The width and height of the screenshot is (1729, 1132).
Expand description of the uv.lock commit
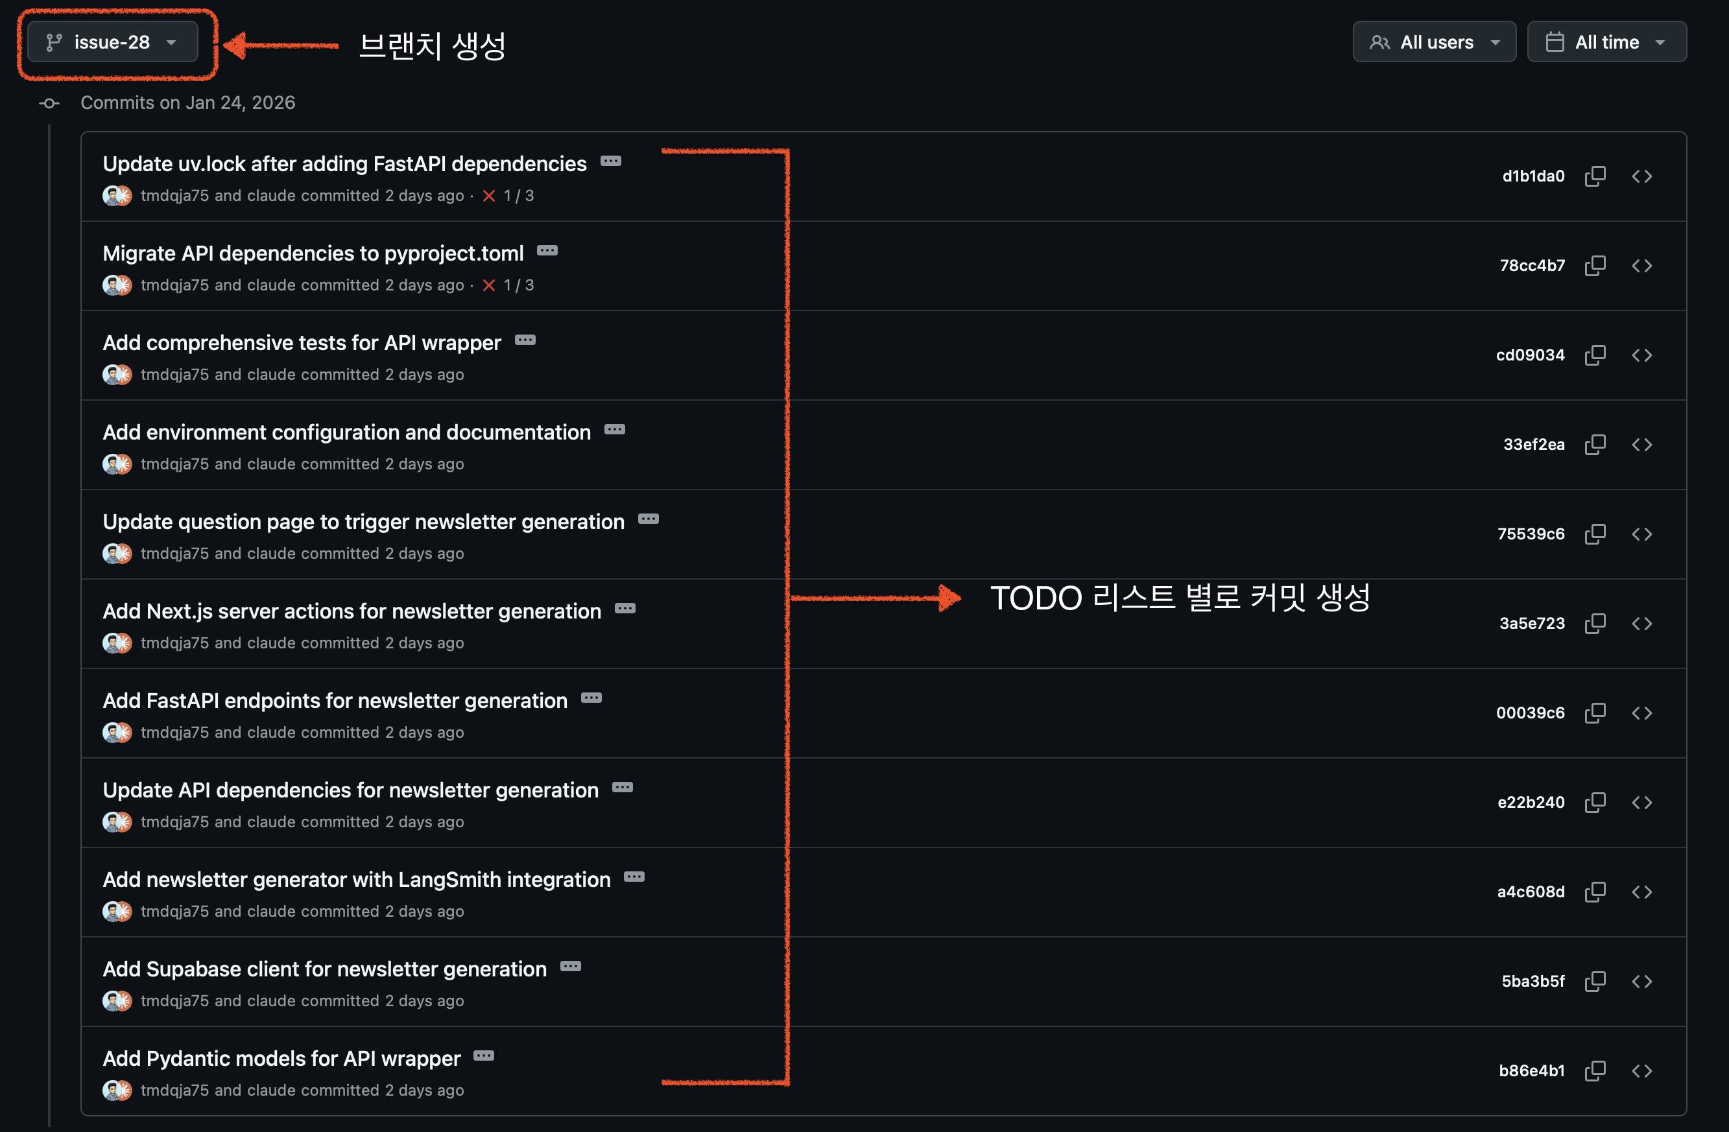[x=611, y=161]
